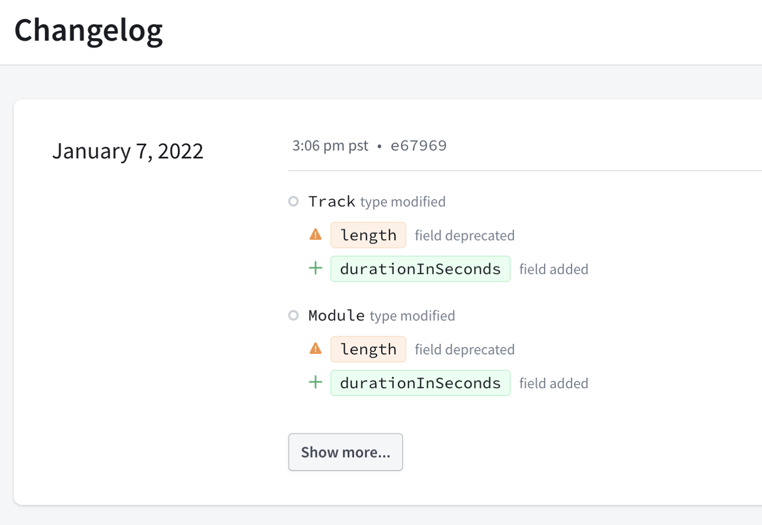
Task: Click the warning triangle beside Module's length field
Action: 315,348
